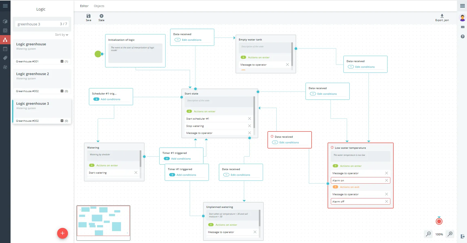Select the Editor tab
This screenshot has height=243, width=467.
[84, 6]
